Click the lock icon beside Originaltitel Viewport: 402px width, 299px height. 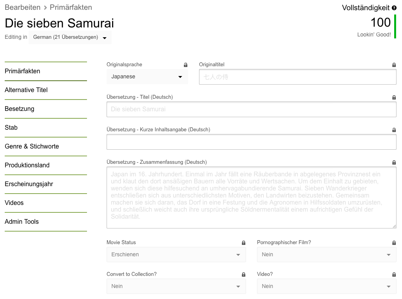coord(394,65)
